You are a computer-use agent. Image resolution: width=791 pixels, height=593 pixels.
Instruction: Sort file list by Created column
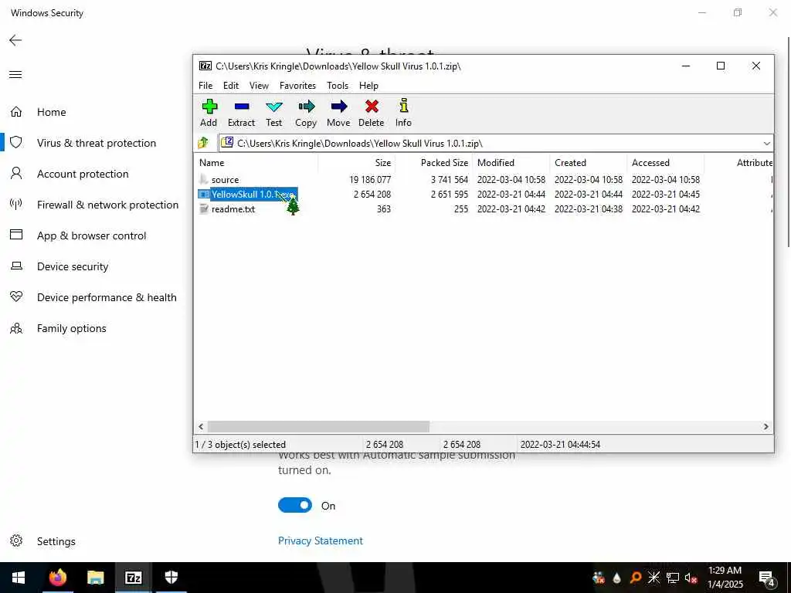click(x=589, y=163)
